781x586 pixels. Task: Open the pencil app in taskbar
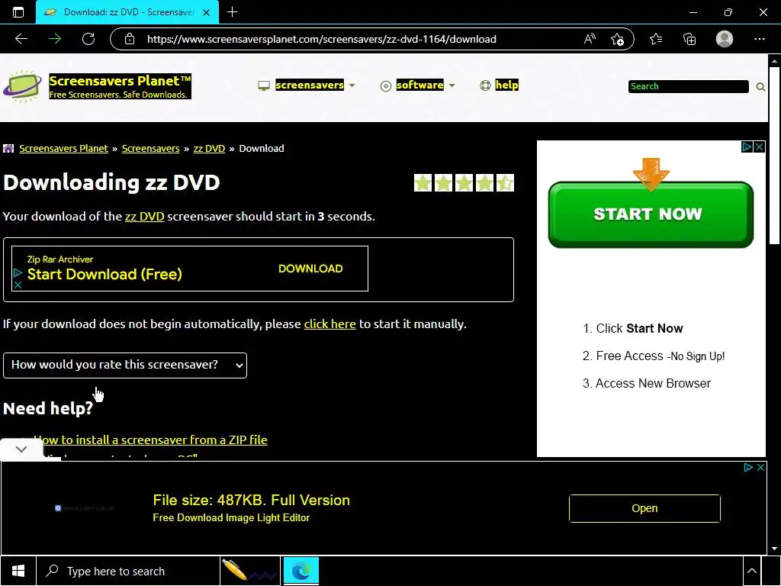(249, 571)
